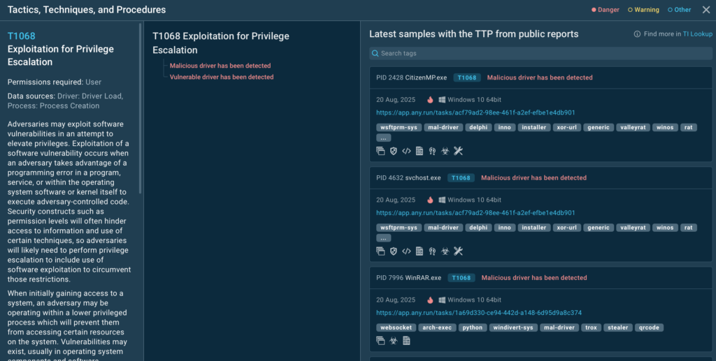Click the info icon beside Find more

click(637, 34)
